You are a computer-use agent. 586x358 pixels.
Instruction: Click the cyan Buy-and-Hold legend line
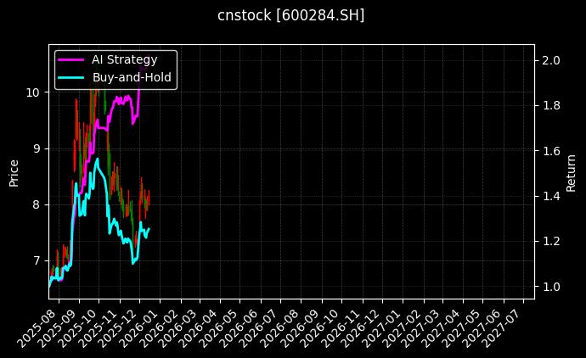(x=71, y=77)
